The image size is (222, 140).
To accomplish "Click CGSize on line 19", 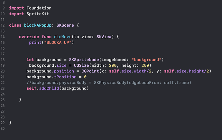I will tap(81, 65).
